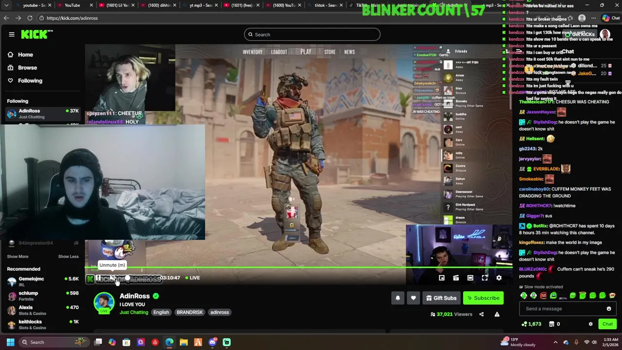The width and height of the screenshot is (622, 350).
Task: Open chat settings gear
Action: [x=591, y=324]
